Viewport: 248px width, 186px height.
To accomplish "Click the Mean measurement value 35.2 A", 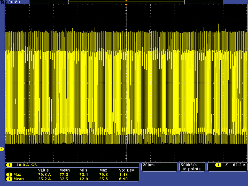I will [44, 179].
